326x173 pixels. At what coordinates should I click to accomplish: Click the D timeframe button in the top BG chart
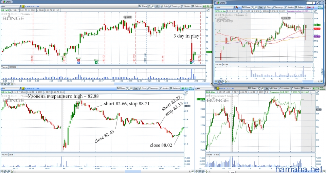pyautogui.click(x=157, y=6)
